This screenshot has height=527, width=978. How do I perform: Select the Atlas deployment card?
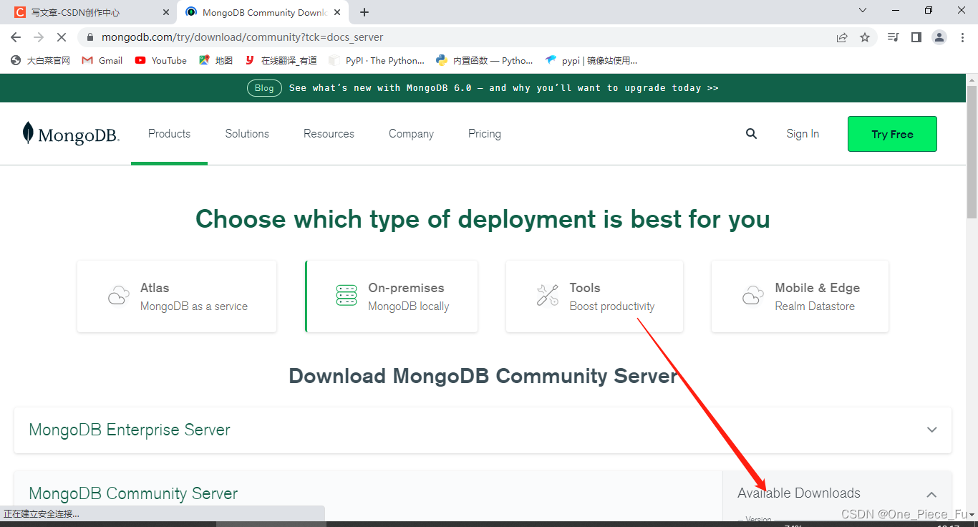[x=177, y=296]
